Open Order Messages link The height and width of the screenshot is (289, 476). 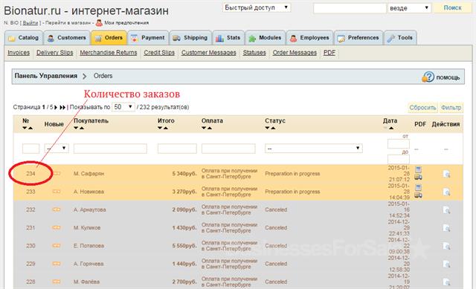295,53
